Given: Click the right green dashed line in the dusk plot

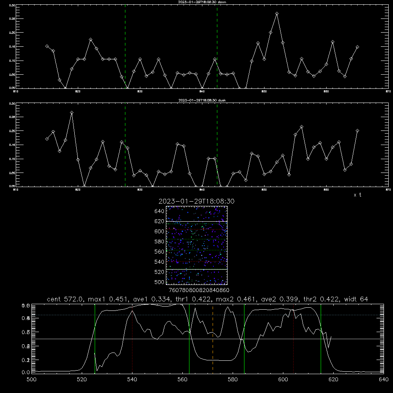Looking at the screenshot, I should (217, 145).
